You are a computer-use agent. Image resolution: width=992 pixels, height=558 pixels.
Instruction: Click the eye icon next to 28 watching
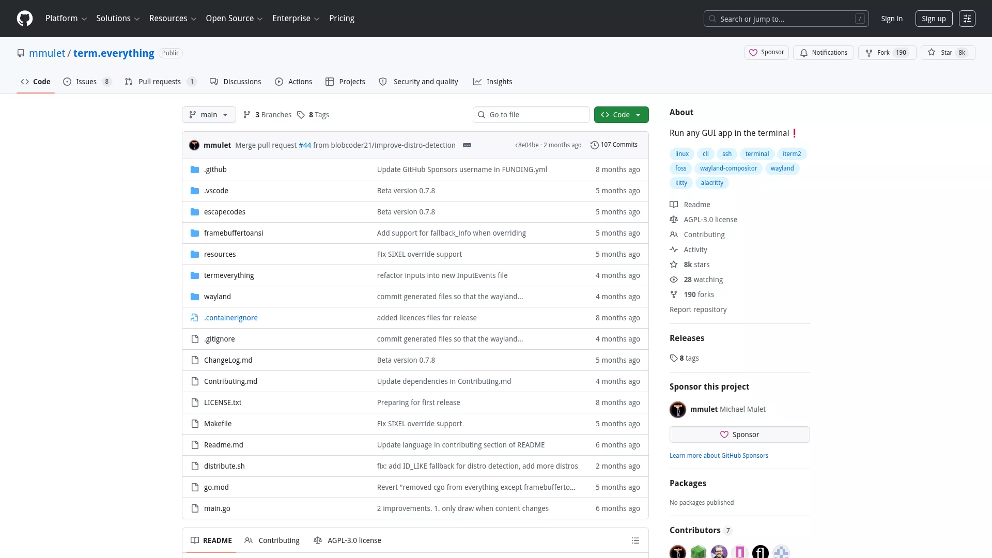[x=674, y=280]
